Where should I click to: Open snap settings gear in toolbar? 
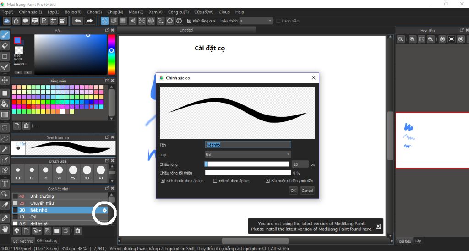point(179,21)
